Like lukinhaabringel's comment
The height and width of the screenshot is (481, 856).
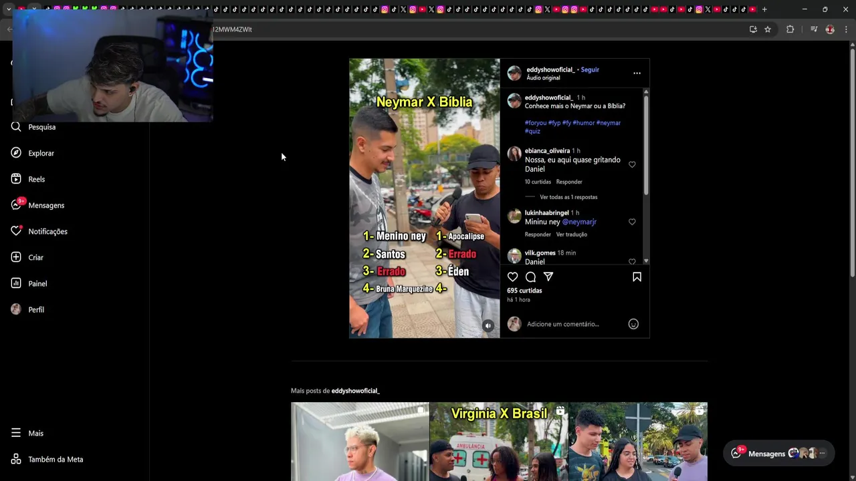[632, 222]
